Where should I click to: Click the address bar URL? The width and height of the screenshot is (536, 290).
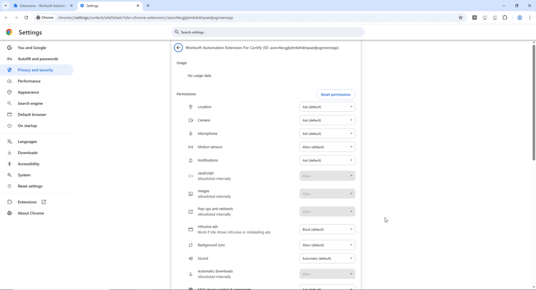[146, 17]
